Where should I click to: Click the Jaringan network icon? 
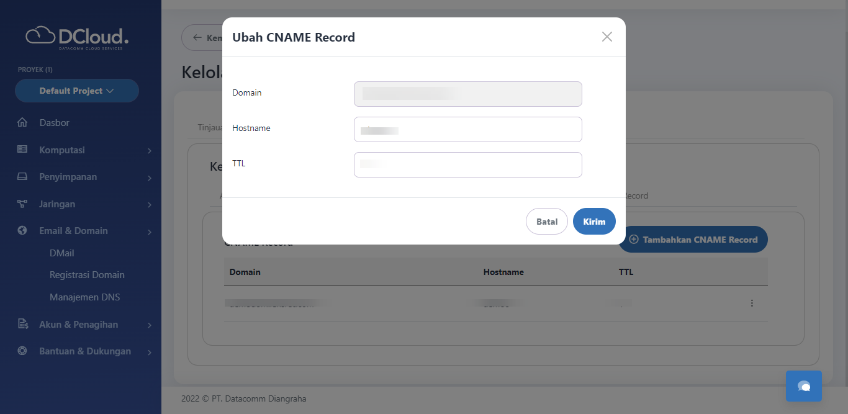(22, 204)
